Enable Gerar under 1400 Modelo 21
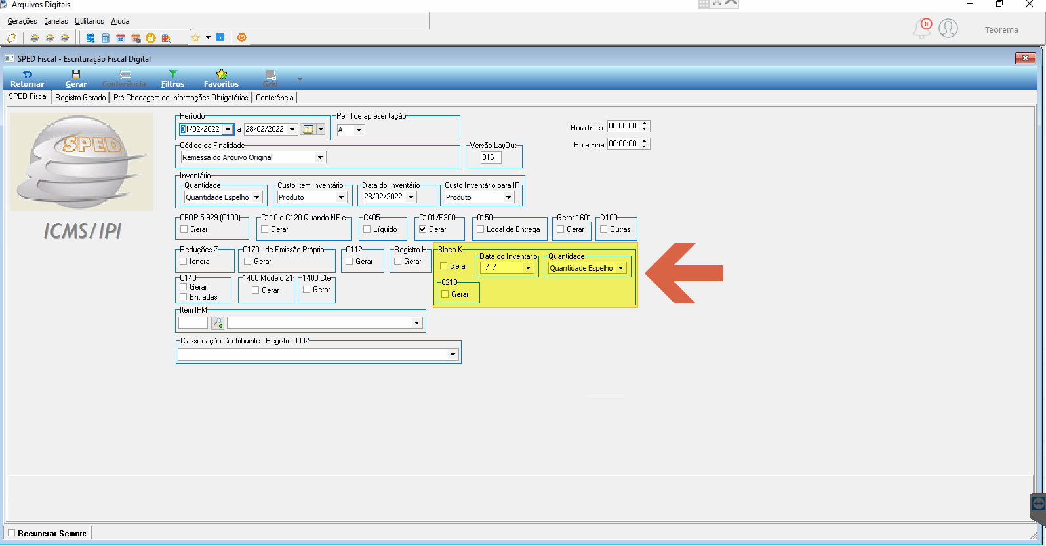The height and width of the screenshot is (546, 1046). tap(256, 290)
